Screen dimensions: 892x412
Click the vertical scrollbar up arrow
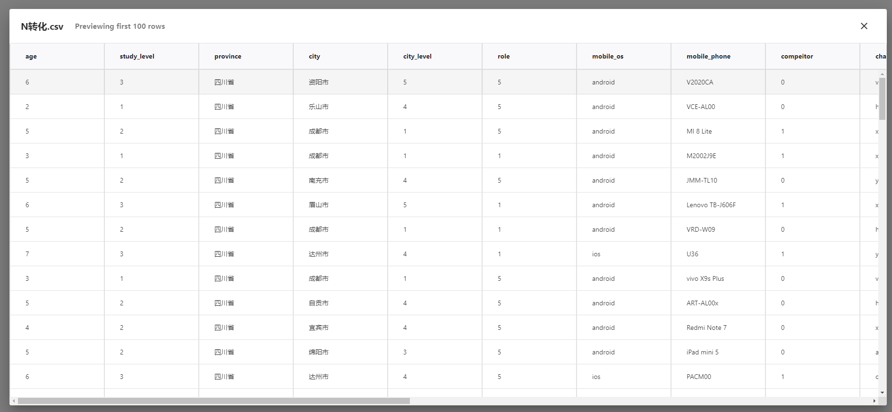882,75
